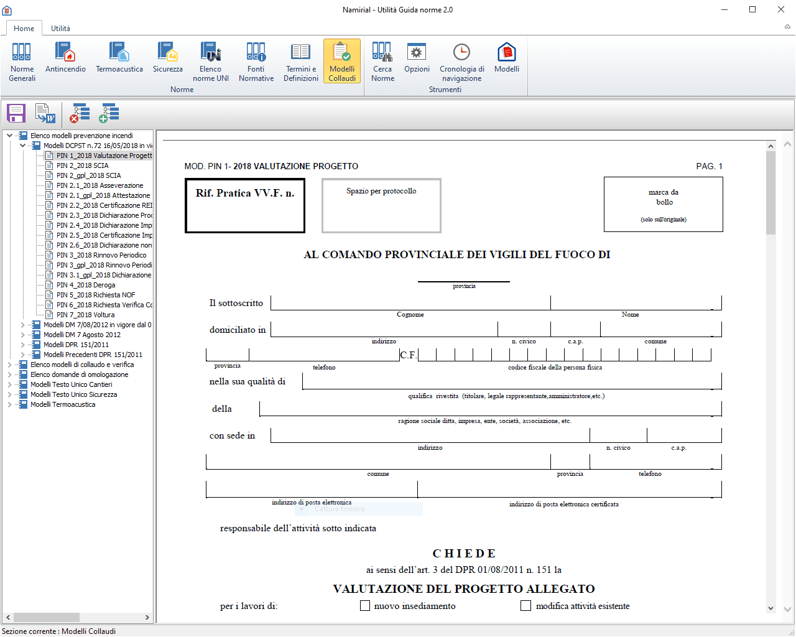Click the tree panel scroll-left arrow
796x637 pixels.
(8, 617)
